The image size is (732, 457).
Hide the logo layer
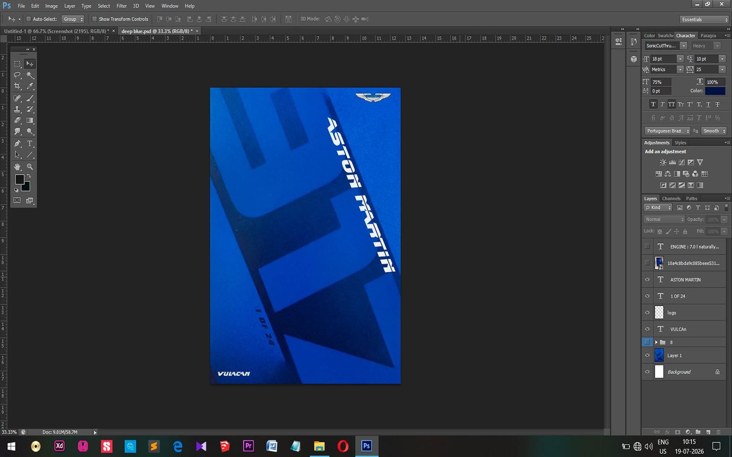pos(647,313)
